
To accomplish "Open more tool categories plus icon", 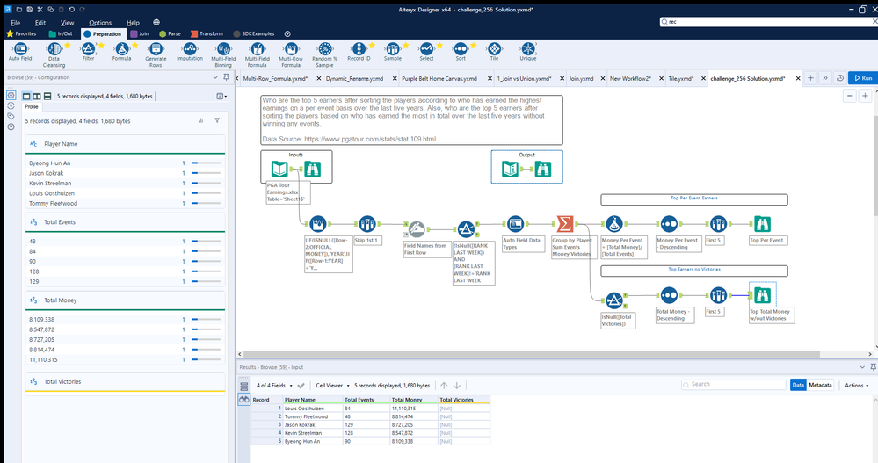I will point(287,33).
